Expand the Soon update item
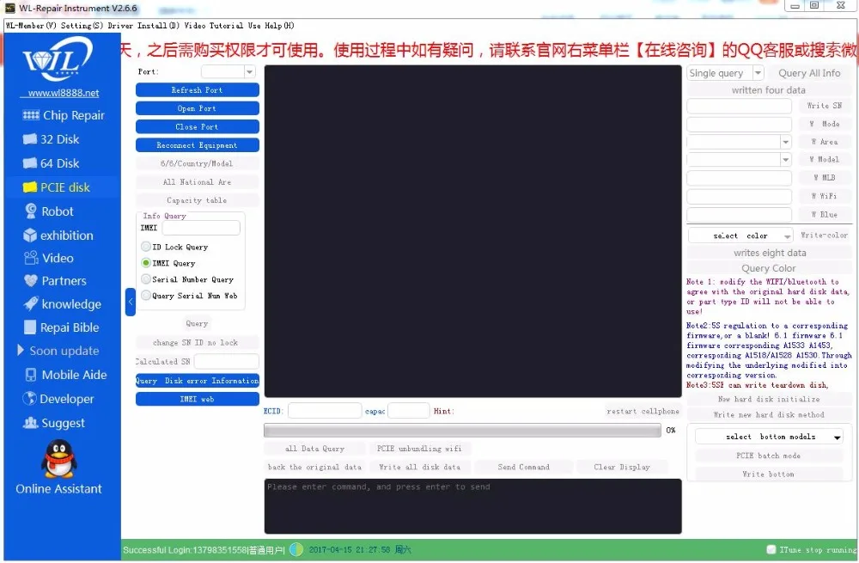Viewport: 859px width, 563px height. click(x=58, y=351)
